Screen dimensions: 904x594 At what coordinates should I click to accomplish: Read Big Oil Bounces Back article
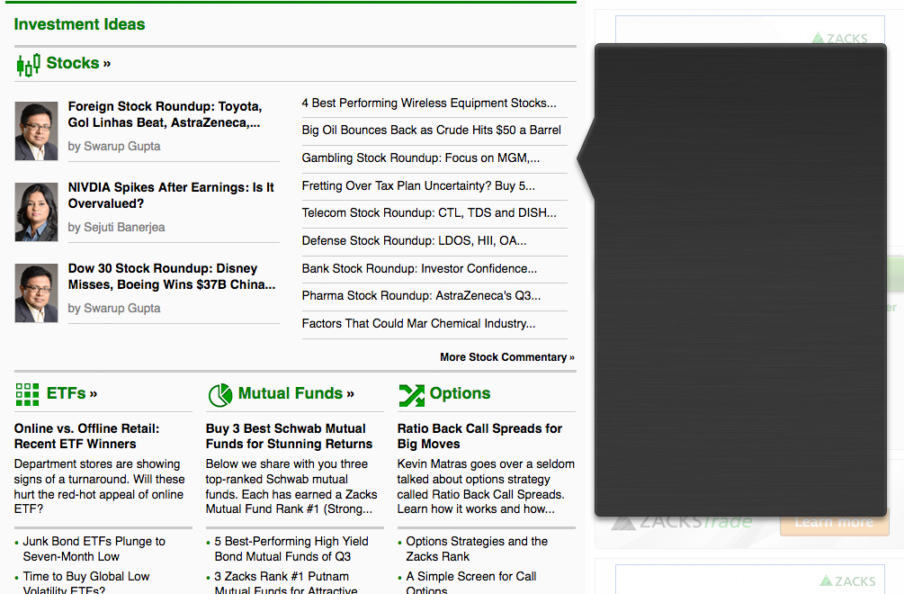point(431,130)
